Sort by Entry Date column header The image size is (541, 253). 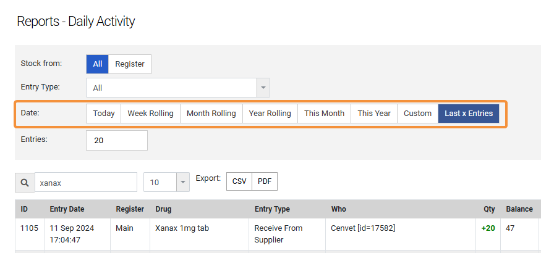(67, 209)
